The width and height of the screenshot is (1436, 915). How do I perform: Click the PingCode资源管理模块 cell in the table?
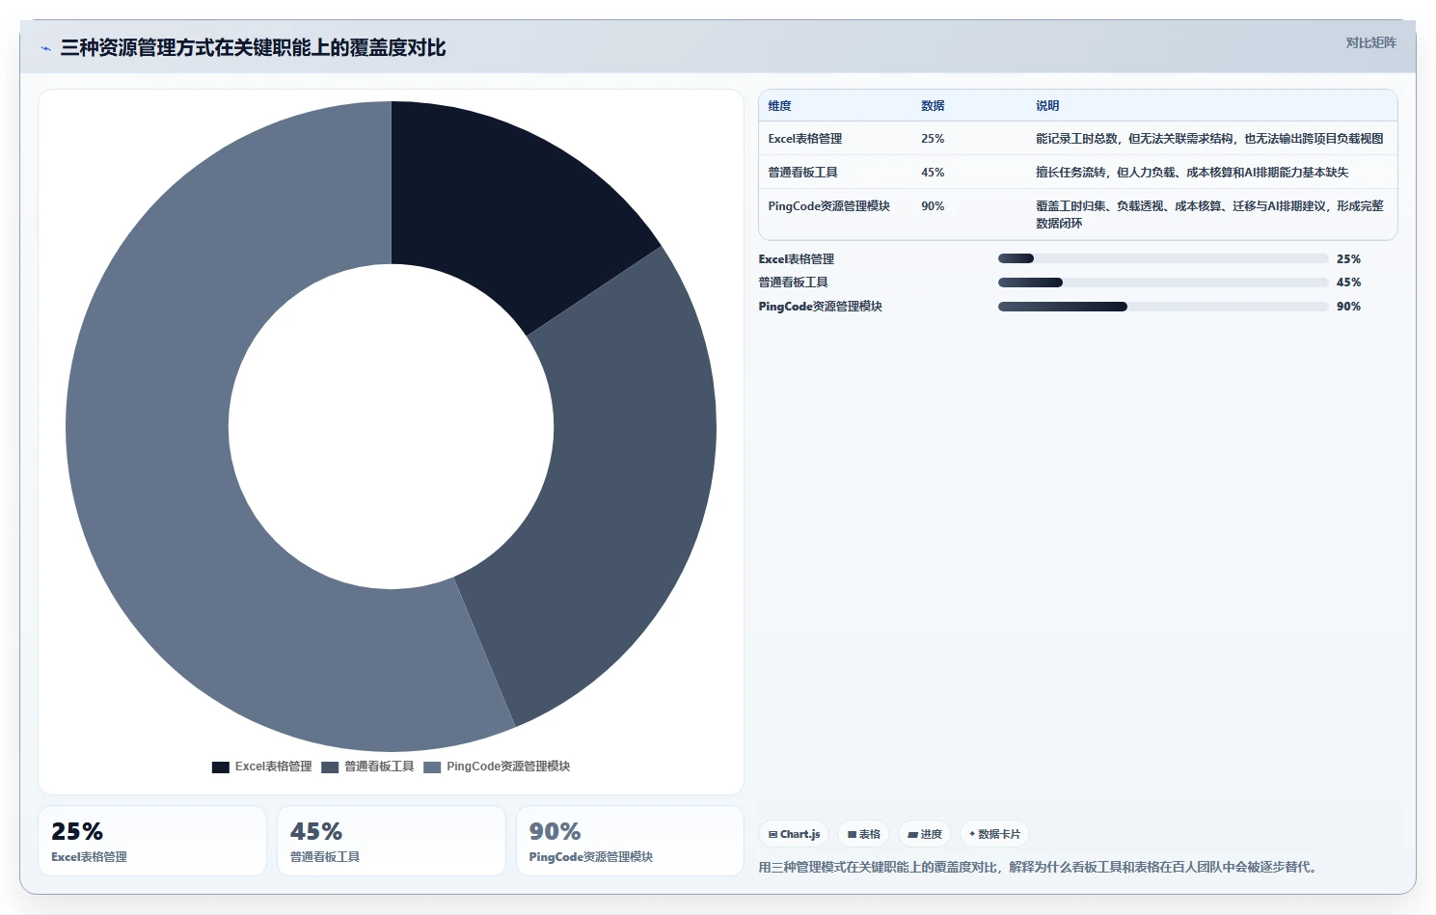pos(828,206)
